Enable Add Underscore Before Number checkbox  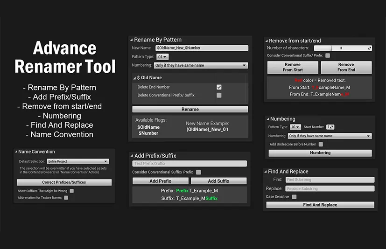(x=321, y=145)
